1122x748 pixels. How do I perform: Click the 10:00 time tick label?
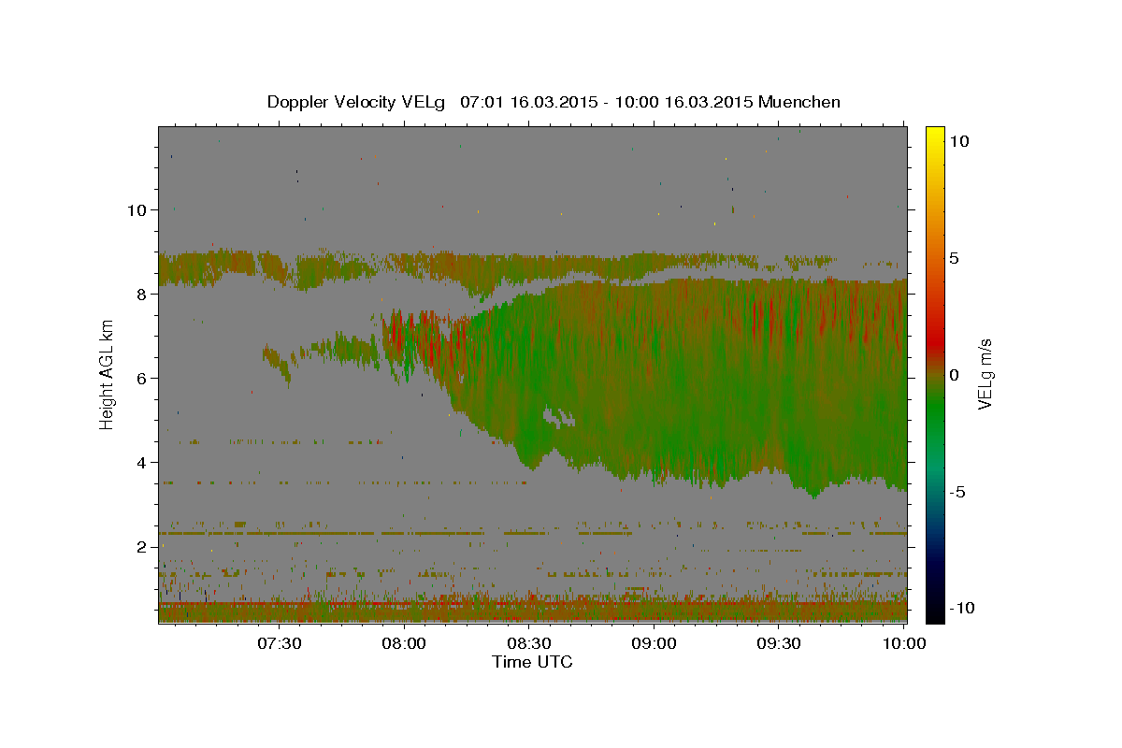[x=903, y=643]
